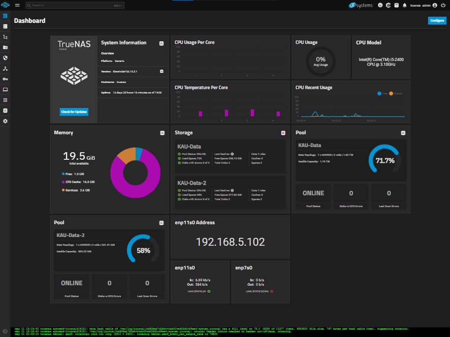450x337 pixels.
Task: Click the enp7s0 LINK STATE DOWN indicator
Action: [259, 291]
